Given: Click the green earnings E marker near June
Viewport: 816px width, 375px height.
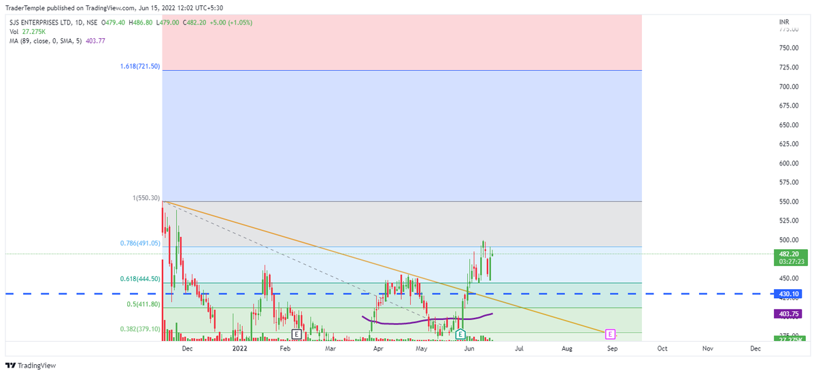Looking at the screenshot, I should 460,334.
